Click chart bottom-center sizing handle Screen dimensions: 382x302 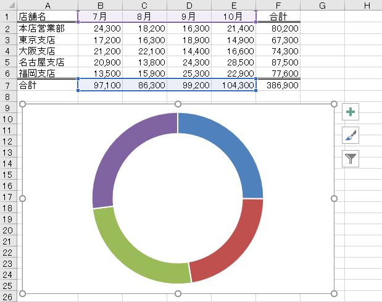178,293
